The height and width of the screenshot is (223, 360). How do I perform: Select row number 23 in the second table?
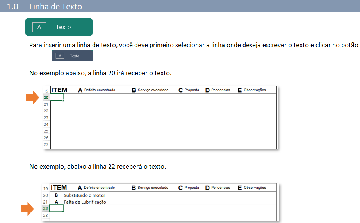point(45,215)
